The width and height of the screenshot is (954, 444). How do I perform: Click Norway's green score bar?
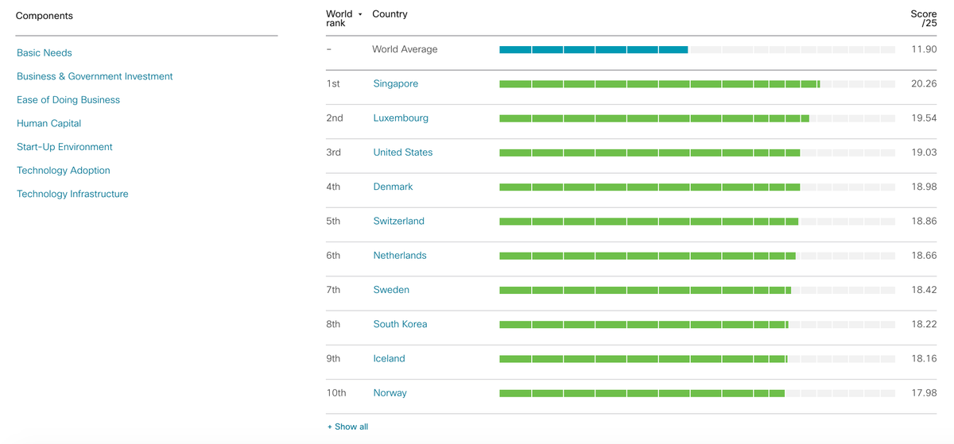click(x=642, y=393)
